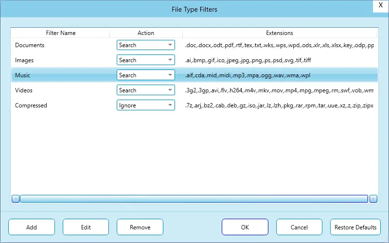
Task: Click the Videos extensions list starting .3g2
Action: coord(280,90)
